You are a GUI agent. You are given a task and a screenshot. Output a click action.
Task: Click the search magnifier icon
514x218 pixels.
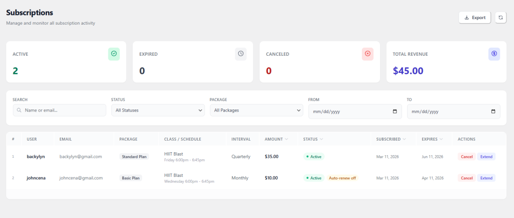pos(19,110)
